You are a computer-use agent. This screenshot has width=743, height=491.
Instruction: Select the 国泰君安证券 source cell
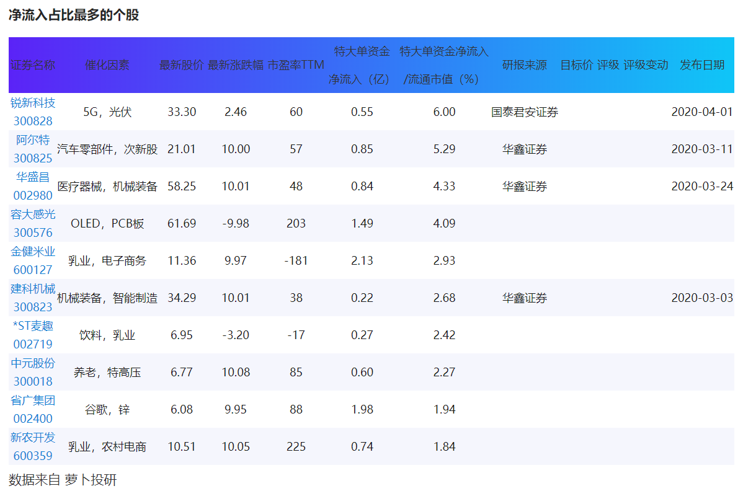point(525,112)
